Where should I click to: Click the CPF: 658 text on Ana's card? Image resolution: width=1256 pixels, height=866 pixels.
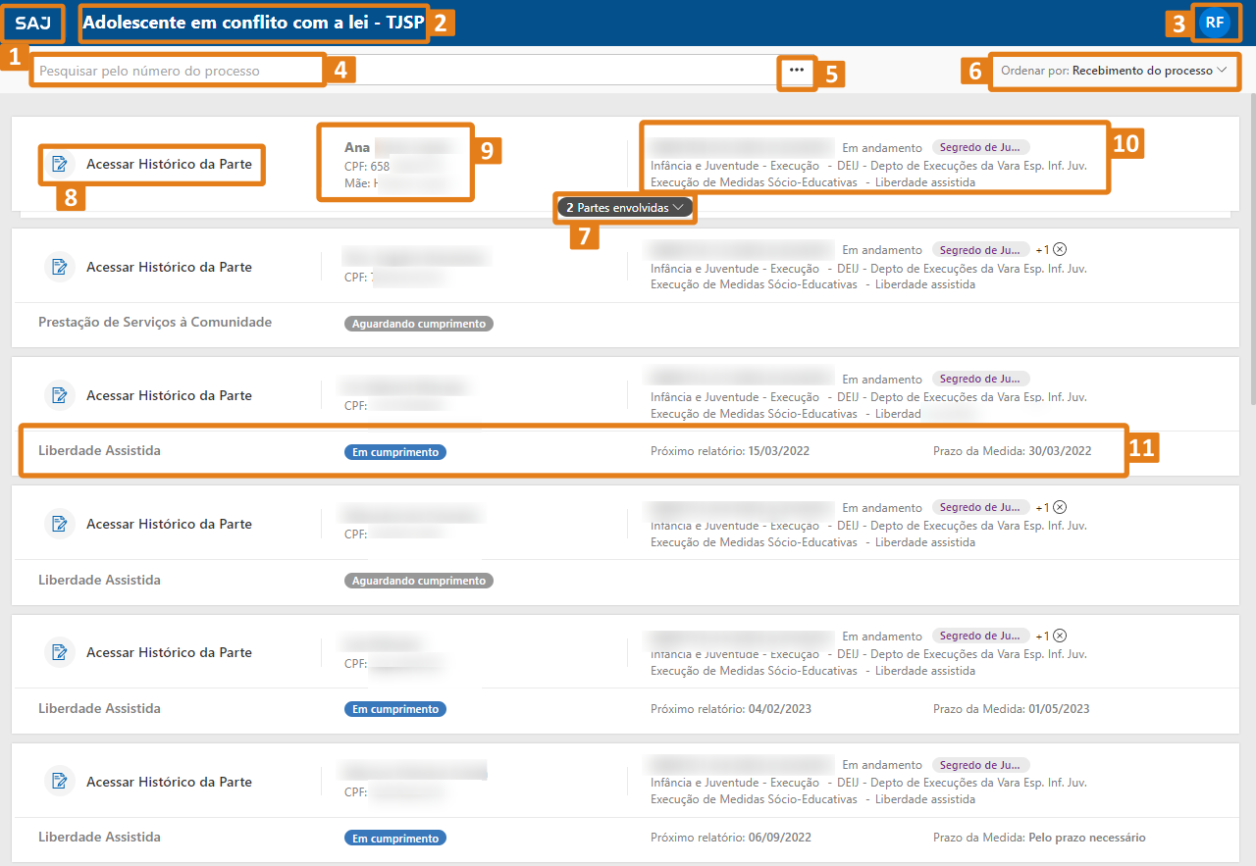367,166
